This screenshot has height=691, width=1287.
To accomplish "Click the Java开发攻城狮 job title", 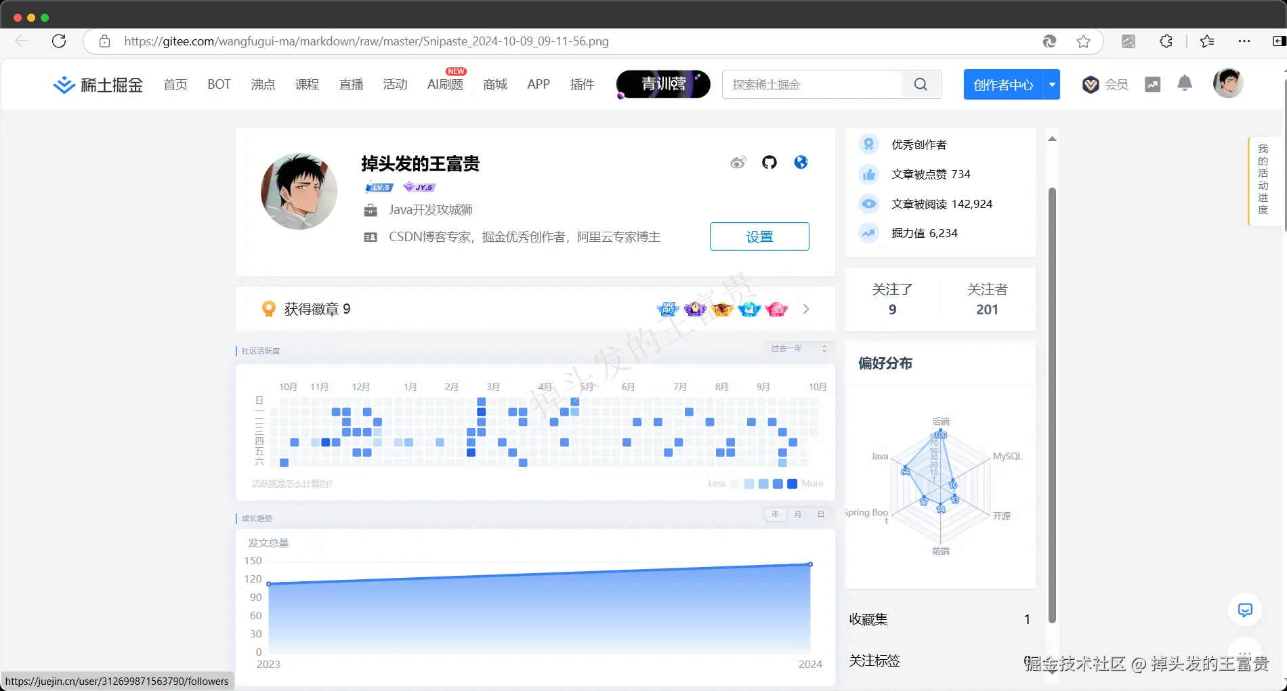I will [431, 210].
